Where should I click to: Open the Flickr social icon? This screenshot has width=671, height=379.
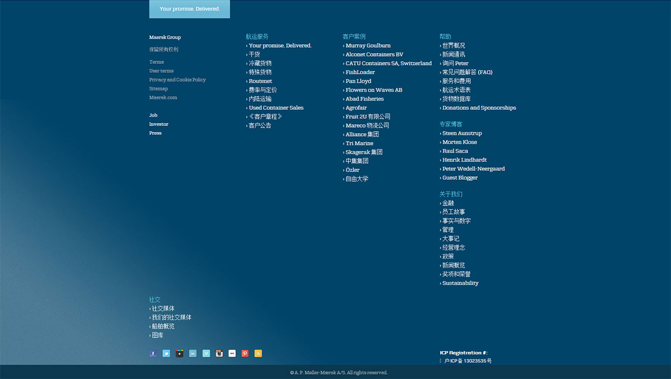[x=232, y=353]
